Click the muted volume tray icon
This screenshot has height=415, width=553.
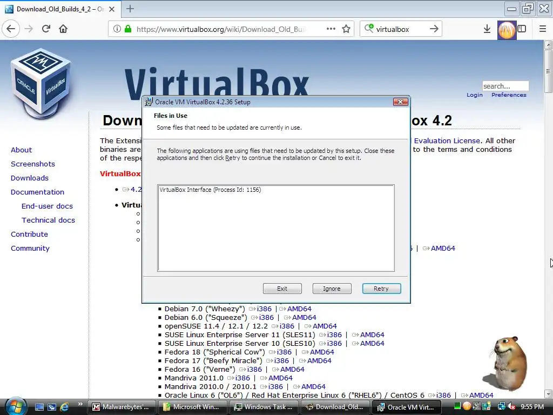pyautogui.click(x=511, y=407)
